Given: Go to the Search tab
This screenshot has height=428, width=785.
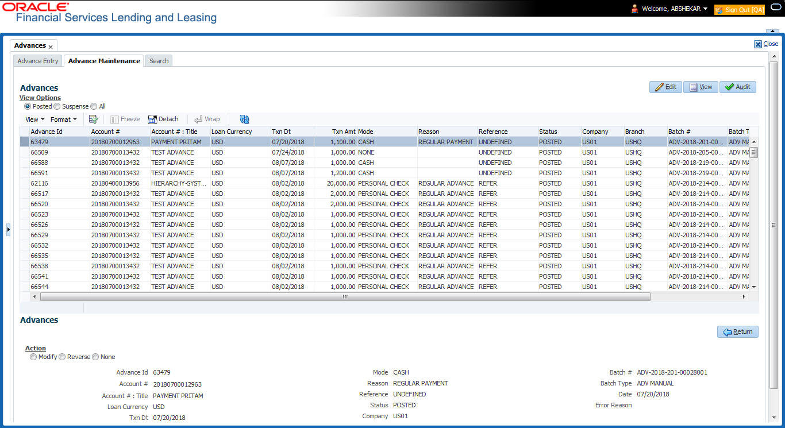Looking at the screenshot, I should pos(159,61).
